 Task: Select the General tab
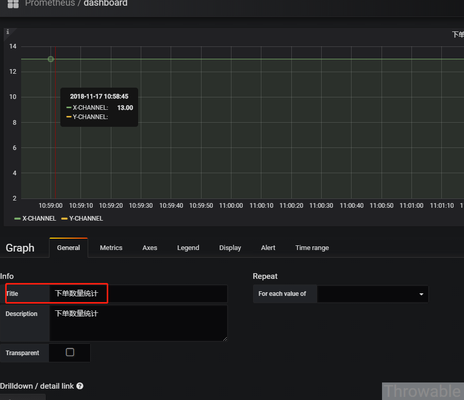point(69,248)
